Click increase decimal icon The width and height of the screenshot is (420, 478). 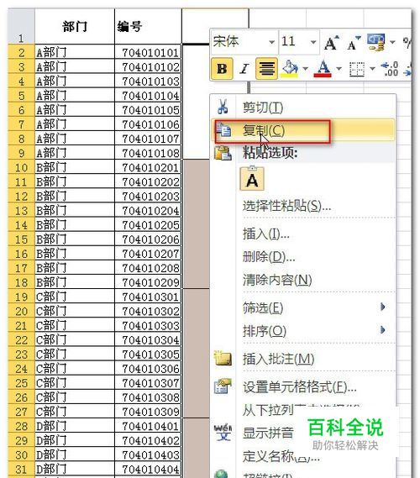390,69
